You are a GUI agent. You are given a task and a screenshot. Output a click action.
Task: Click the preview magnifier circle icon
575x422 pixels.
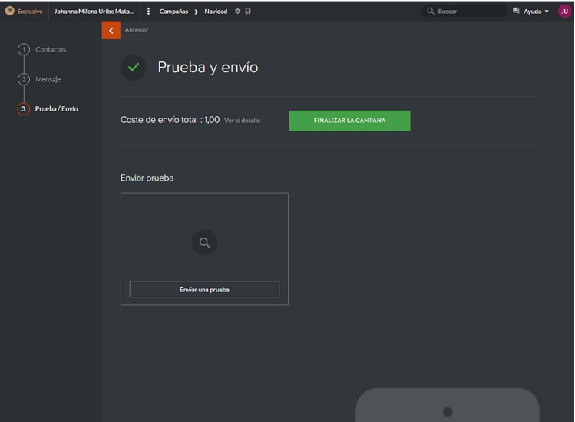tap(204, 243)
